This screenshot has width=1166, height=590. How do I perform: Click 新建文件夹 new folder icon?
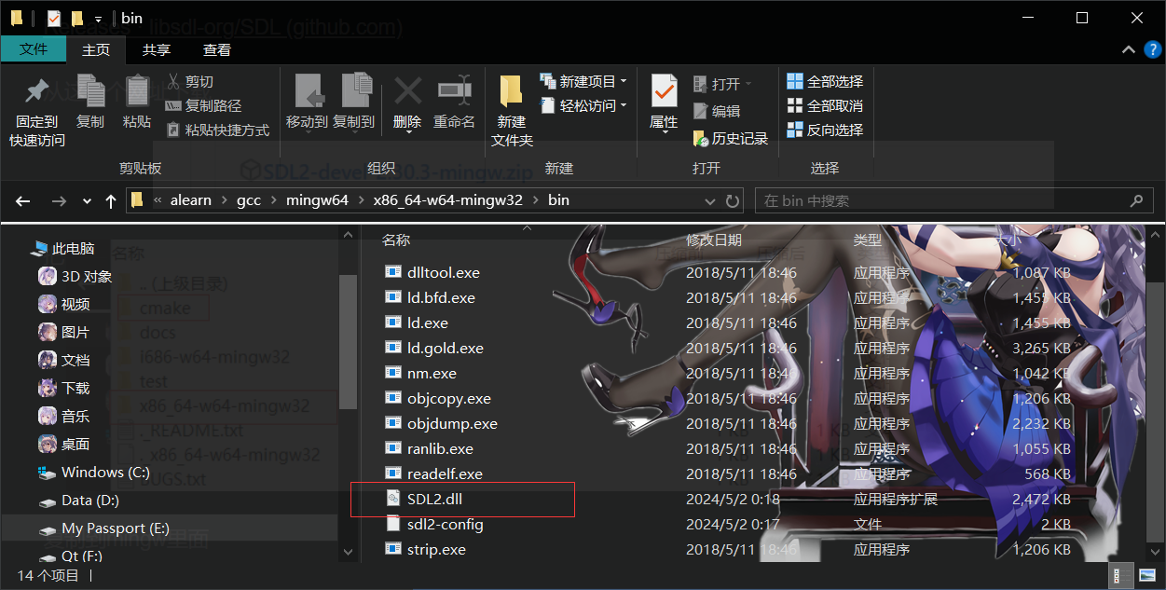pyautogui.click(x=511, y=91)
